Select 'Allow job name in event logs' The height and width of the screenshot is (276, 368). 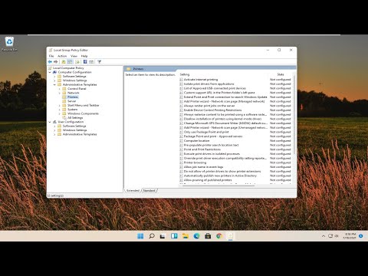click(x=203, y=167)
